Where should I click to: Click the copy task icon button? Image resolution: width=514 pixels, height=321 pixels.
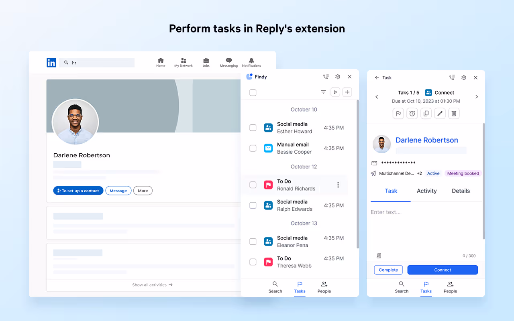coord(426,114)
